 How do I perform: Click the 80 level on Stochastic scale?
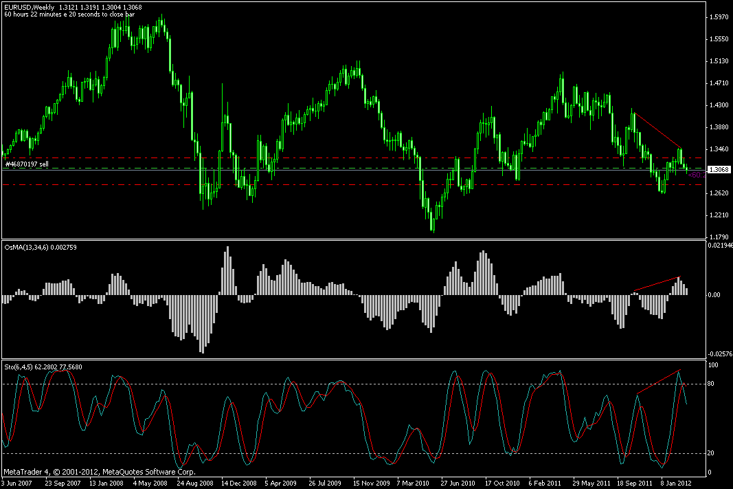pos(712,384)
